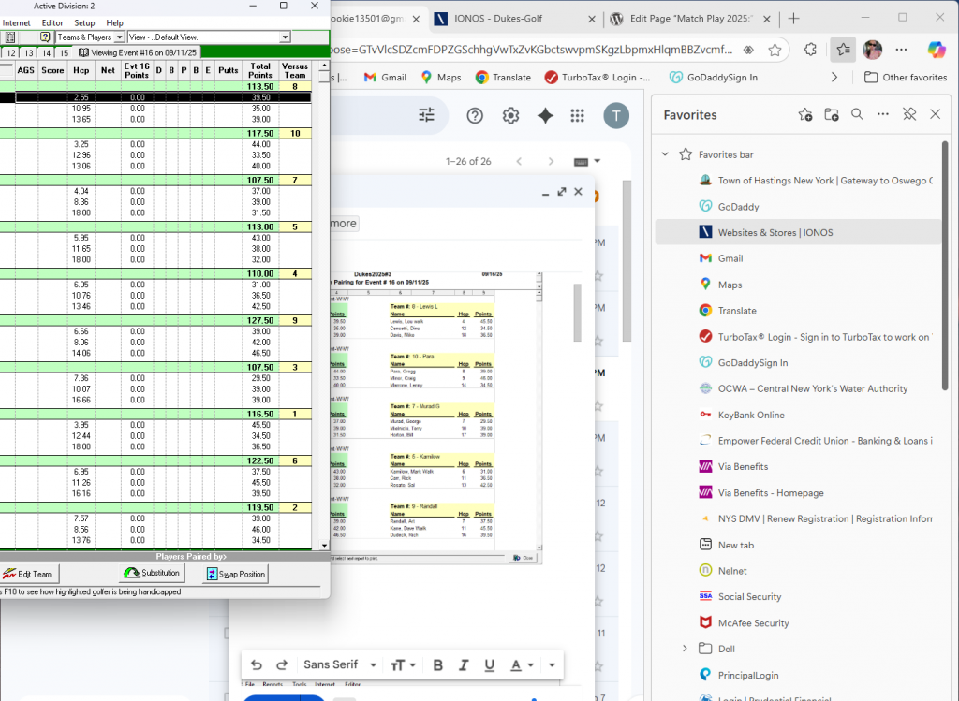
Task: Click the Gemini sparkle icon
Action: (x=545, y=115)
